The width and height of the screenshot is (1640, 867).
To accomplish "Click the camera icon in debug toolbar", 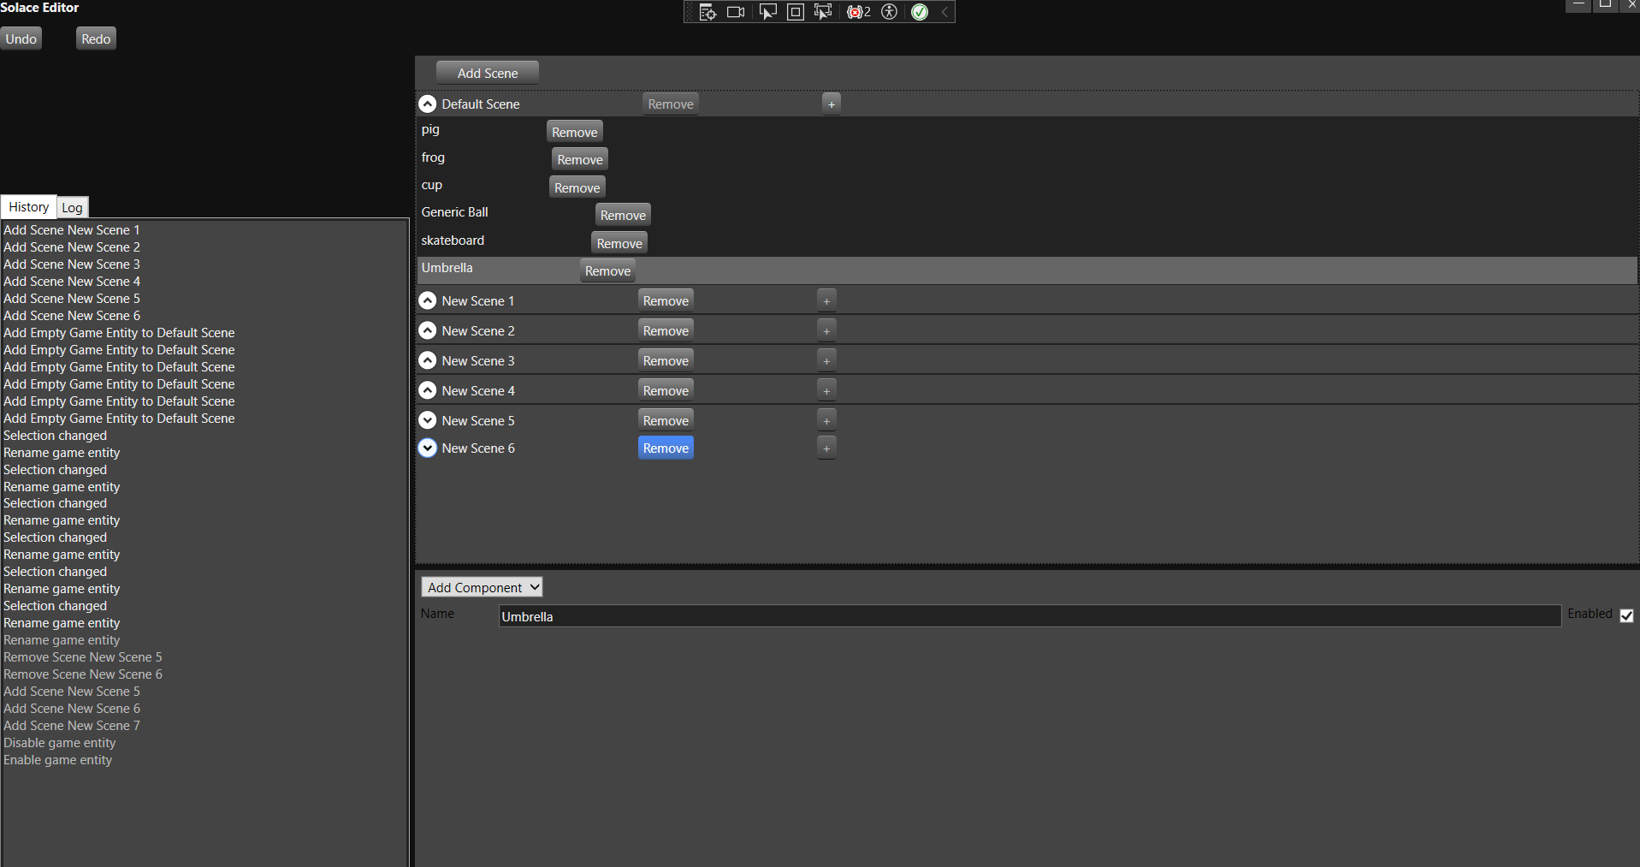I will [x=735, y=12].
